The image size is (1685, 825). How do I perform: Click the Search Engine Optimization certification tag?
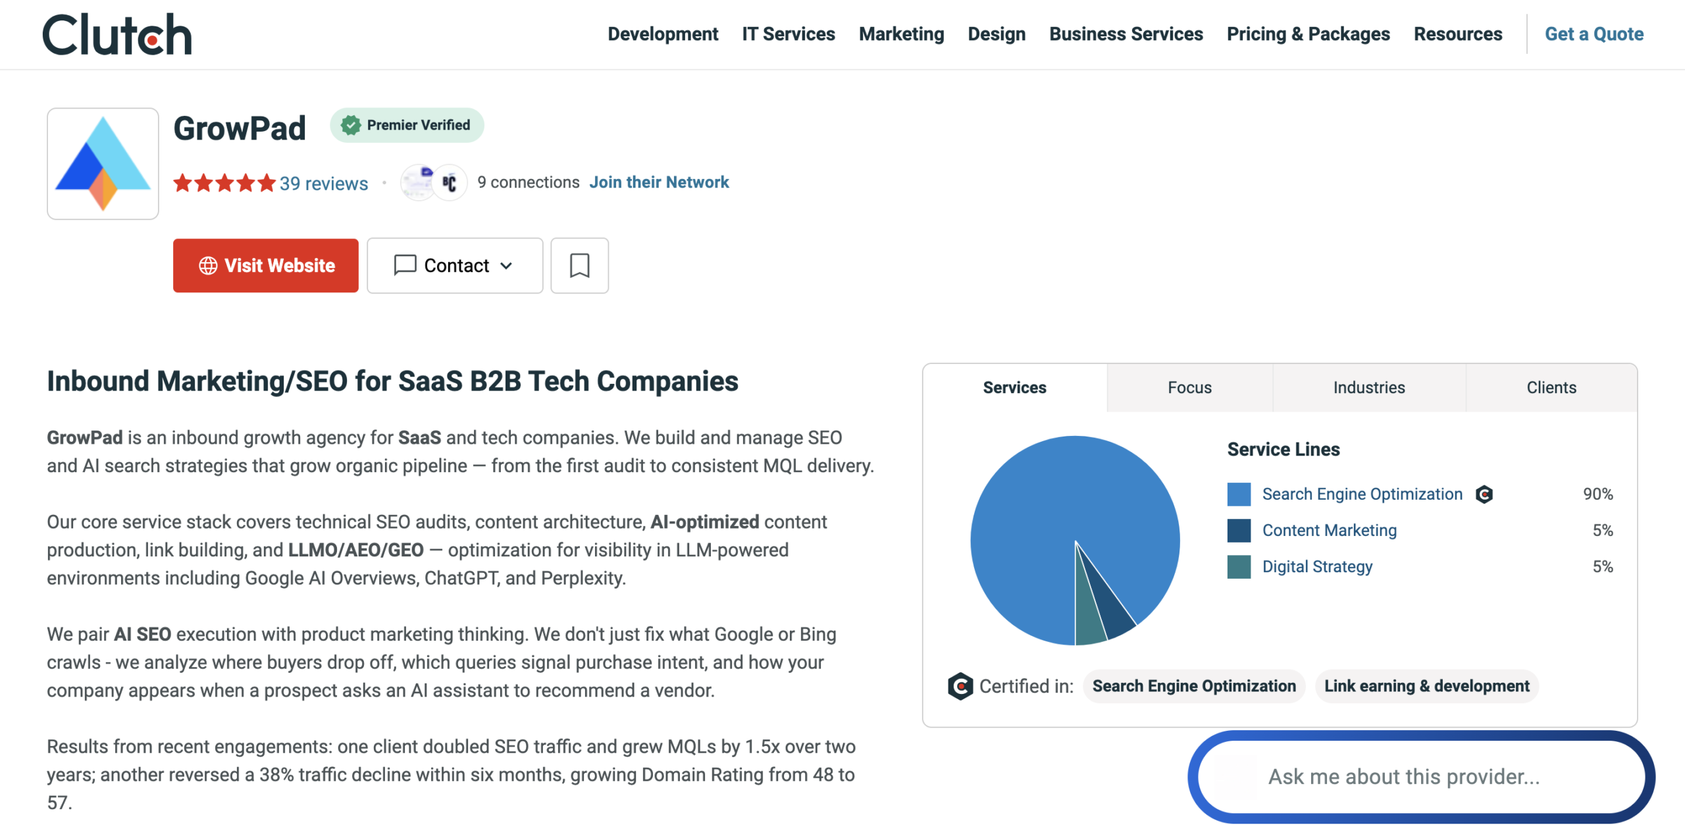tap(1194, 686)
